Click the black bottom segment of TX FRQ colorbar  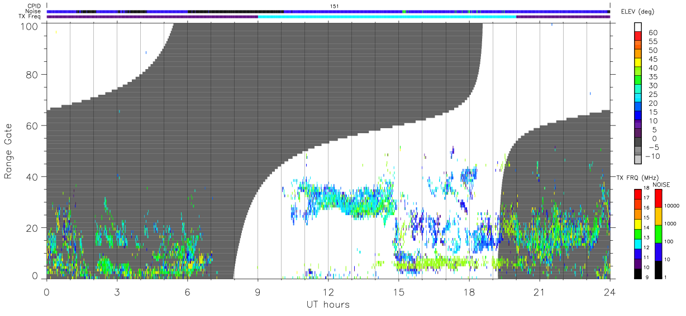[637, 274]
